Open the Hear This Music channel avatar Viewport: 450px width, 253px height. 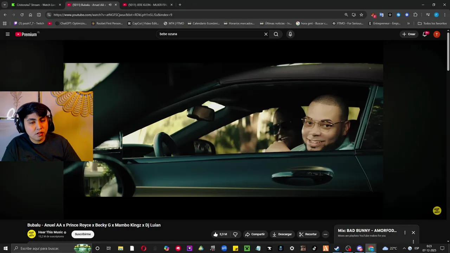click(x=32, y=234)
